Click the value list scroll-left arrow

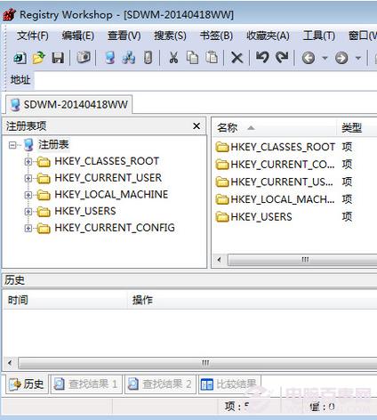tap(220, 260)
